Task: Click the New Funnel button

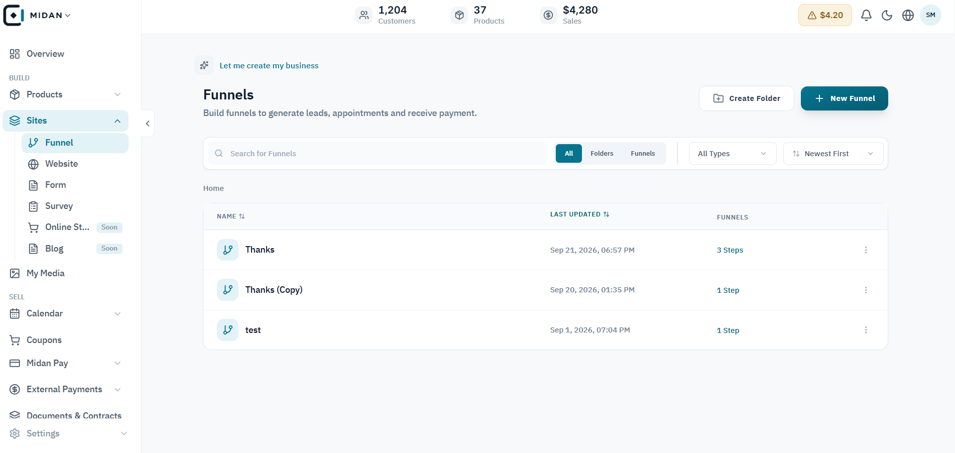Action: (x=844, y=98)
